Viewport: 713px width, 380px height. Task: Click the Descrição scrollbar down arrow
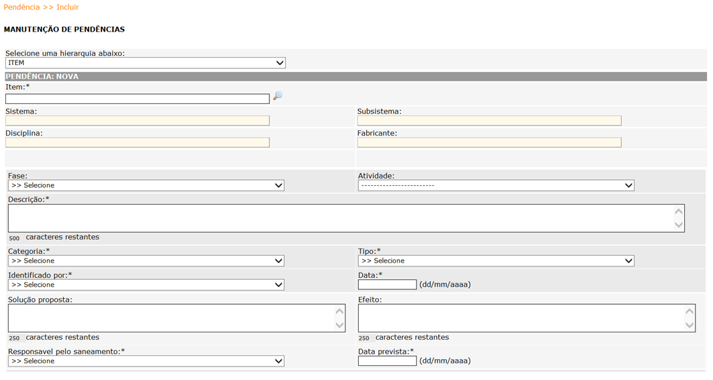tap(679, 225)
